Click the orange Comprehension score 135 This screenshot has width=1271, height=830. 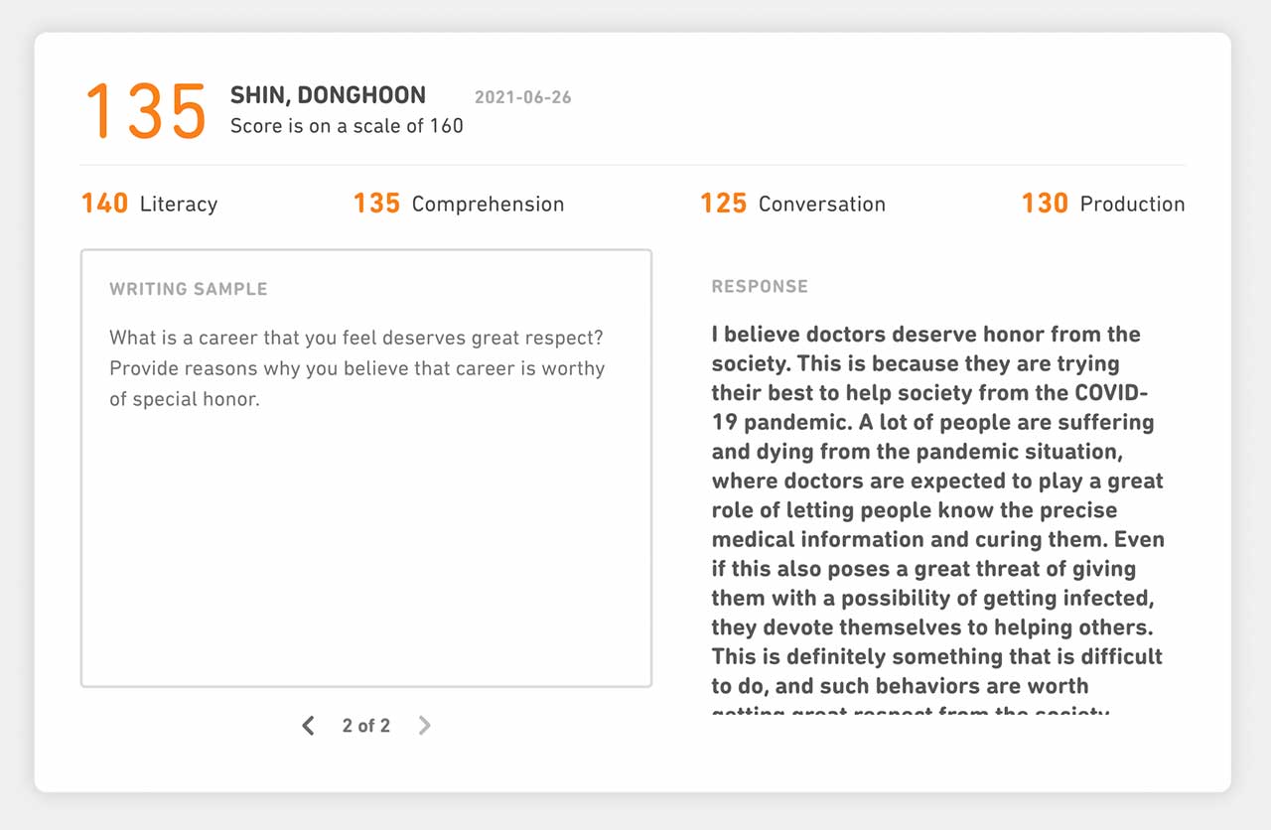pos(376,204)
